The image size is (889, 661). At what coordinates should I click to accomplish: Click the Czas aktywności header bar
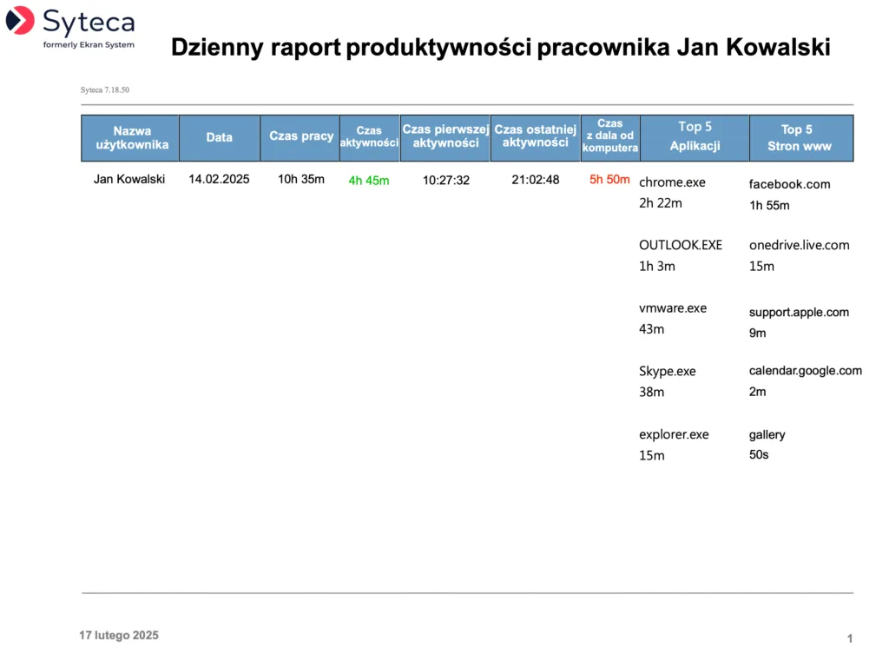(369, 137)
